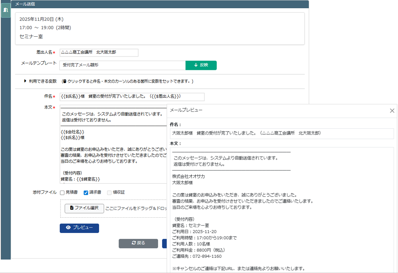Click the ファイル選択 button
398x273 pixels.
84,208
